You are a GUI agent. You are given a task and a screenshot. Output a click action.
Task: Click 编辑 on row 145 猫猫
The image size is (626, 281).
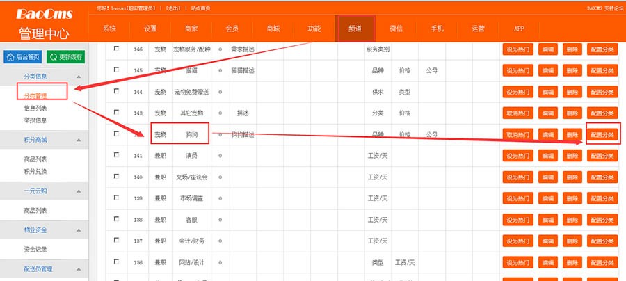(x=548, y=71)
